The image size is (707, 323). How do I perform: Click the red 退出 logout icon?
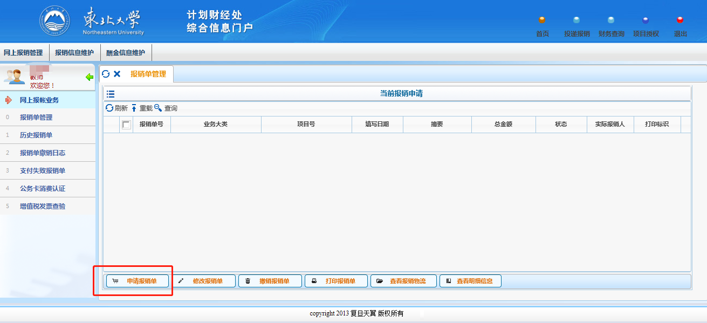pos(680,20)
